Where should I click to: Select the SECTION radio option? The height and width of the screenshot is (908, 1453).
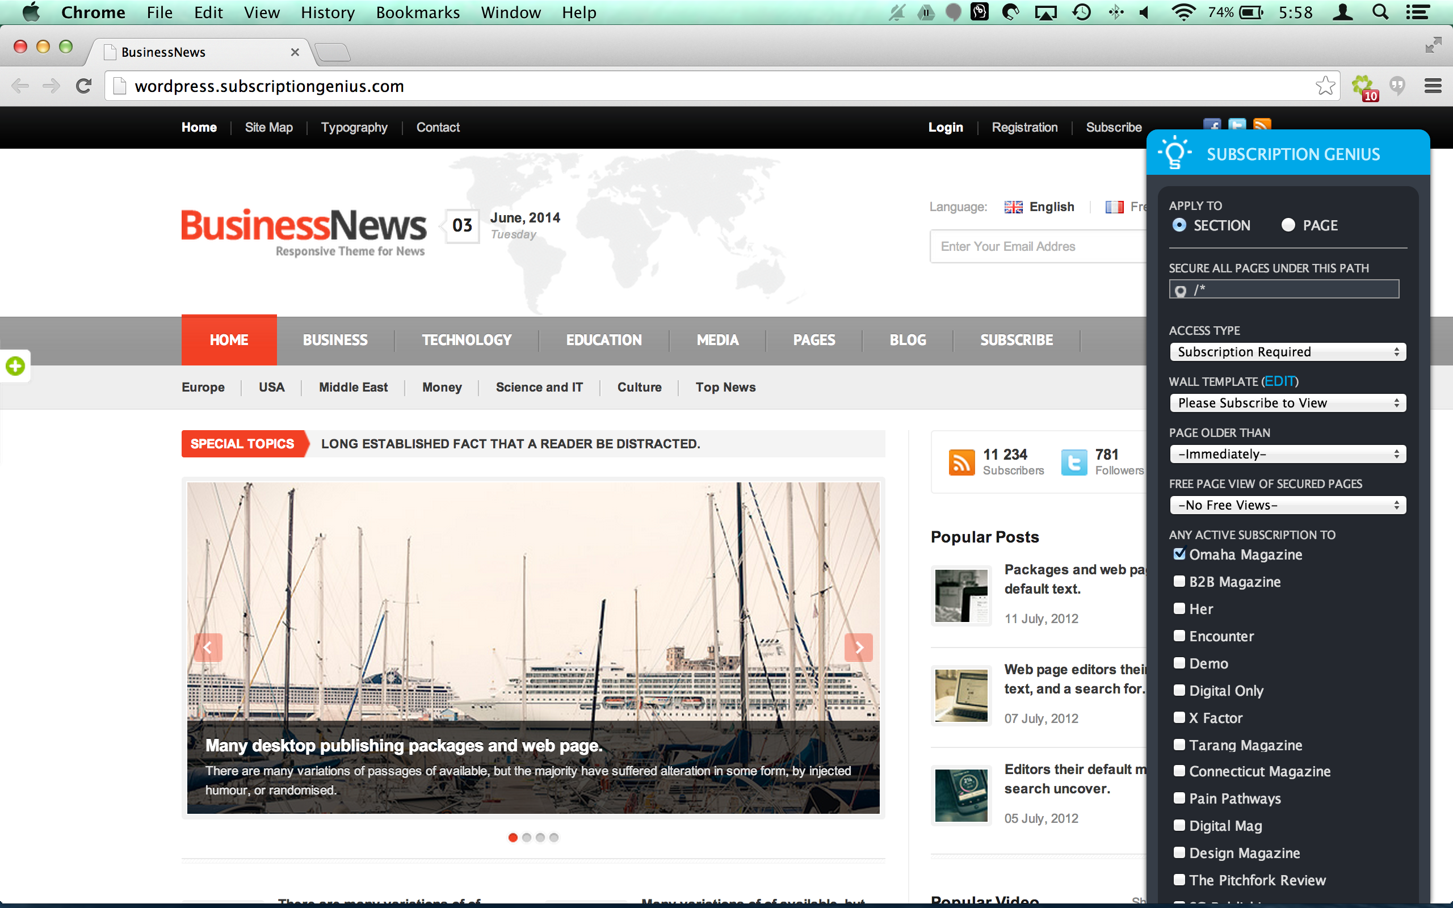[x=1179, y=225]
